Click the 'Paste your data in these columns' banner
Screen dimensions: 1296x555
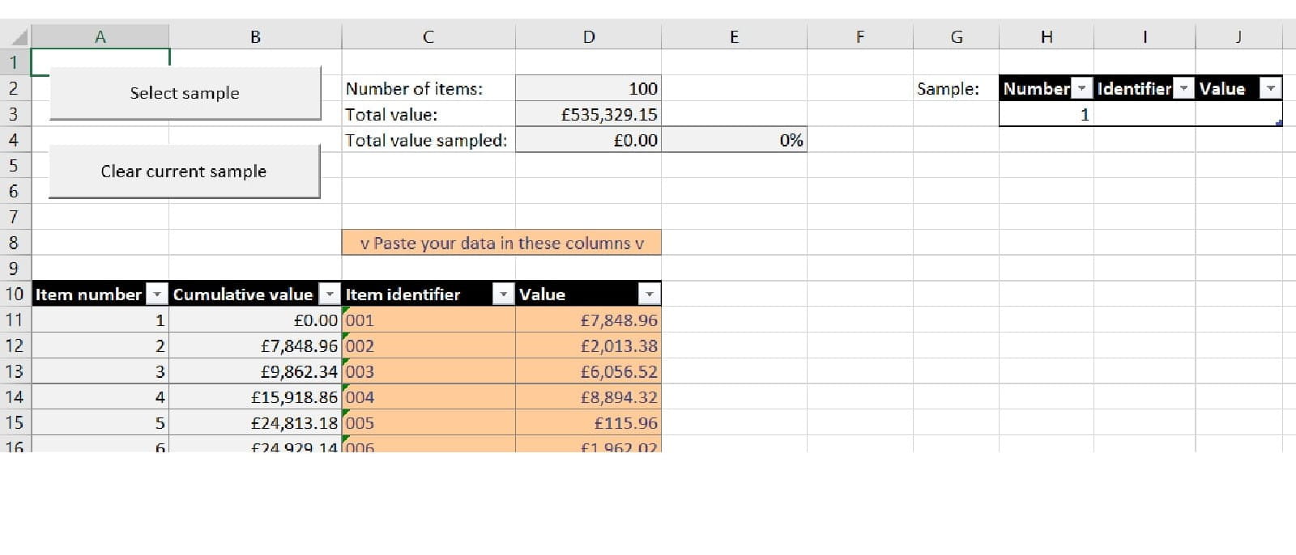501,244
